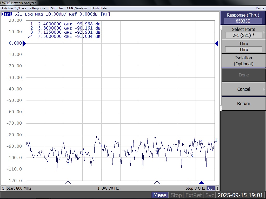Click the Cancel softkey

coord(244,89)
